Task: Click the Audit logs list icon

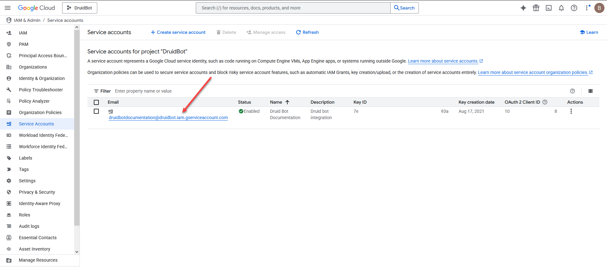Action: point(9,226)
